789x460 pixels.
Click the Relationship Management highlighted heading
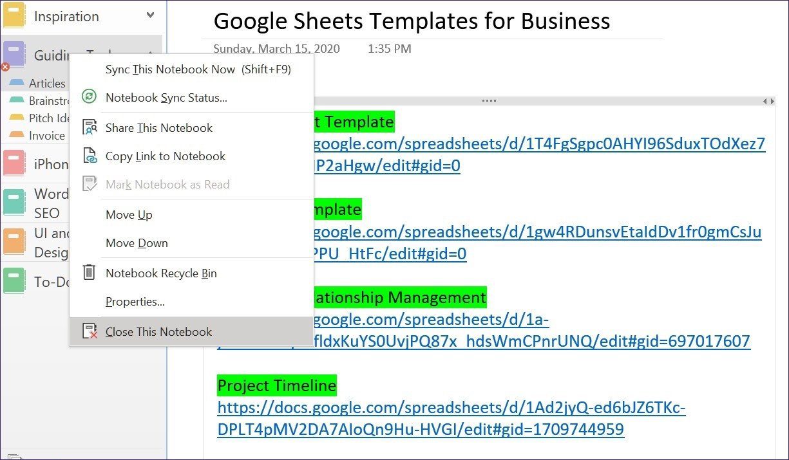coord(399,297)
